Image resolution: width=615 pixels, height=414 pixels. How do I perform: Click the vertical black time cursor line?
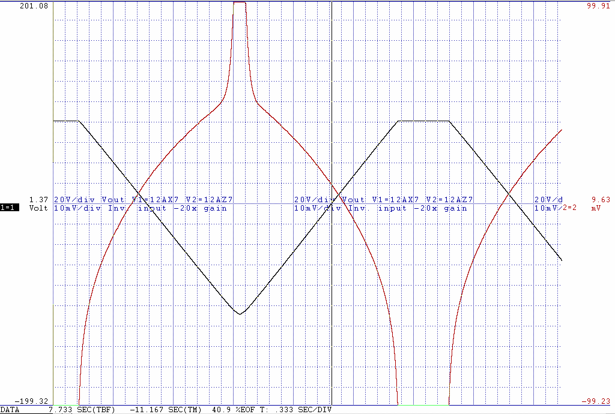pyautogui.click(x=332, y=120)
